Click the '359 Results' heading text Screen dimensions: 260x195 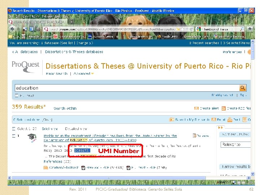29,107
